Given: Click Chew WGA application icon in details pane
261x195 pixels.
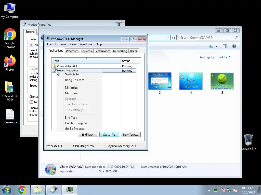Looking at the screenshot, I should pos(51,169).
